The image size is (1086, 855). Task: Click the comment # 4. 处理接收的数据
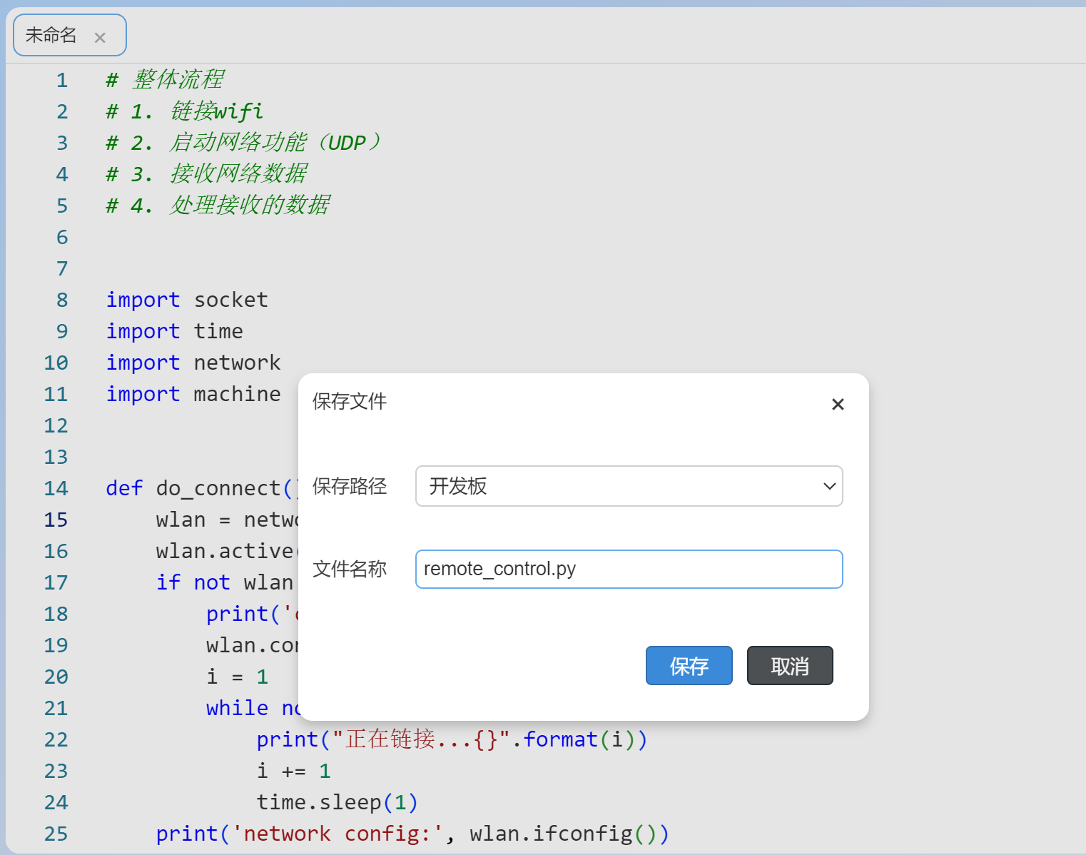(218, 205)
